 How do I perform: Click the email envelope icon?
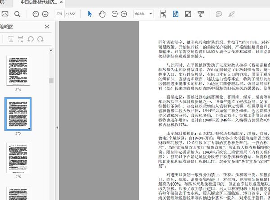click(x=5, y=14)
